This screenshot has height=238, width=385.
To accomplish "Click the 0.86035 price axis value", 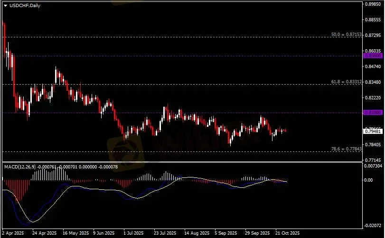I will tap(373, 51).
